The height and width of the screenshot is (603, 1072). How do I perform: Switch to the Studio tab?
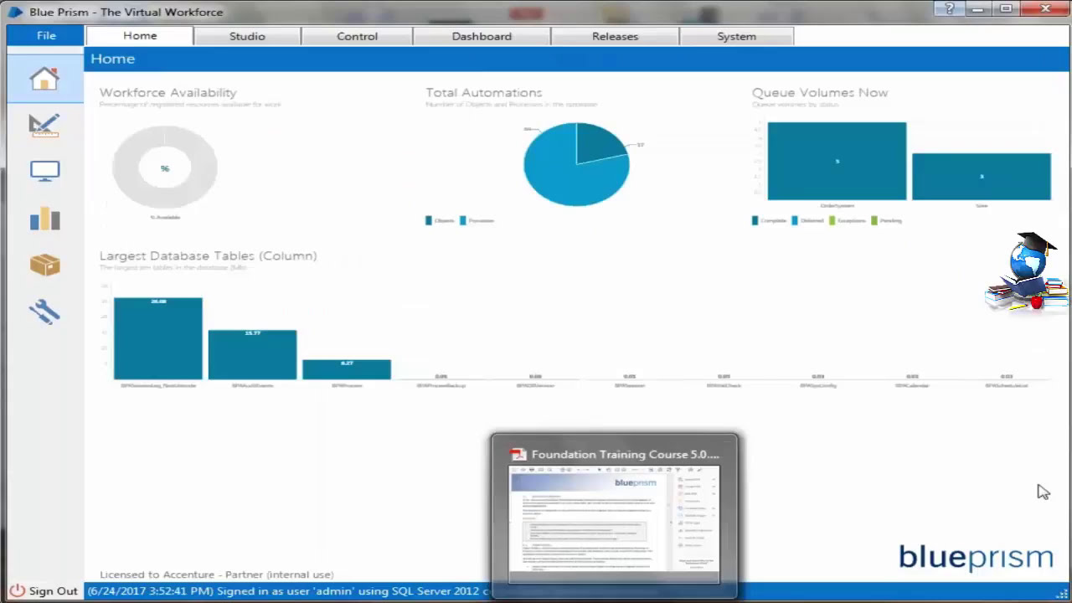coord(247,36)
